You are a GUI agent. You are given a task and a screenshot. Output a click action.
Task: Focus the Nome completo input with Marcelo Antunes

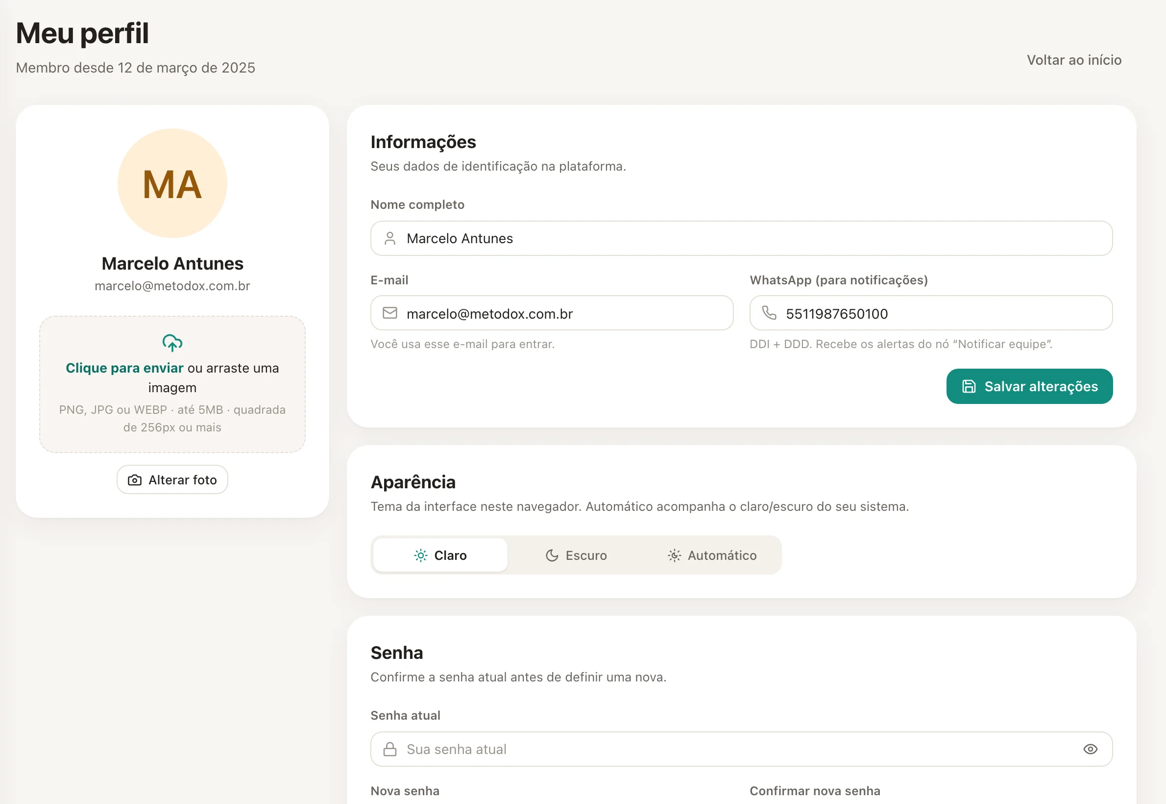[x=741, y=238]
